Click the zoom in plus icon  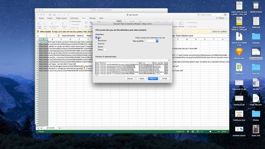[x=219, y=132]
